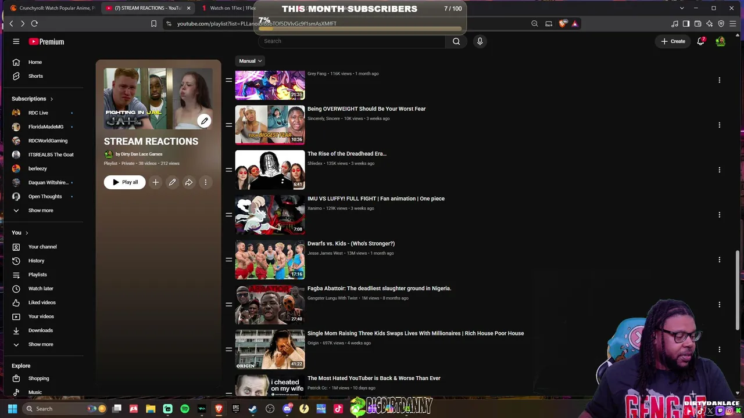The image size is (744, 418).
Task: Expand the You section
Action: pos(20,233)
